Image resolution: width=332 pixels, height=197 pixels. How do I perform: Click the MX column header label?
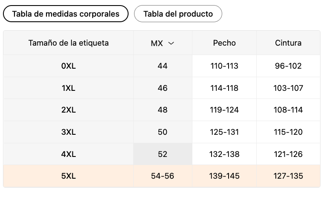tap(157, 43)
